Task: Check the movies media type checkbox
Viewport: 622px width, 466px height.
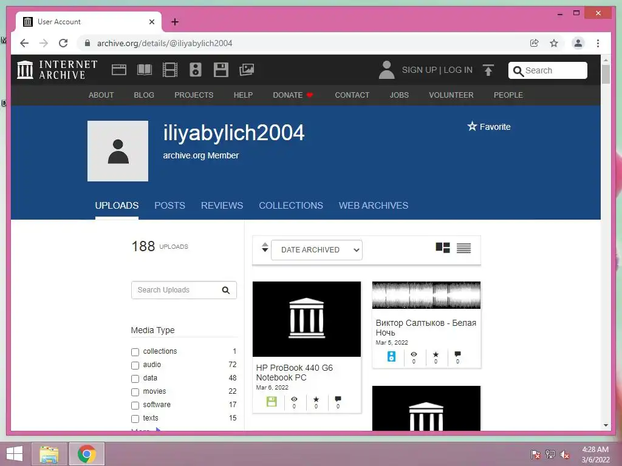Action: (x=135, y=392)
